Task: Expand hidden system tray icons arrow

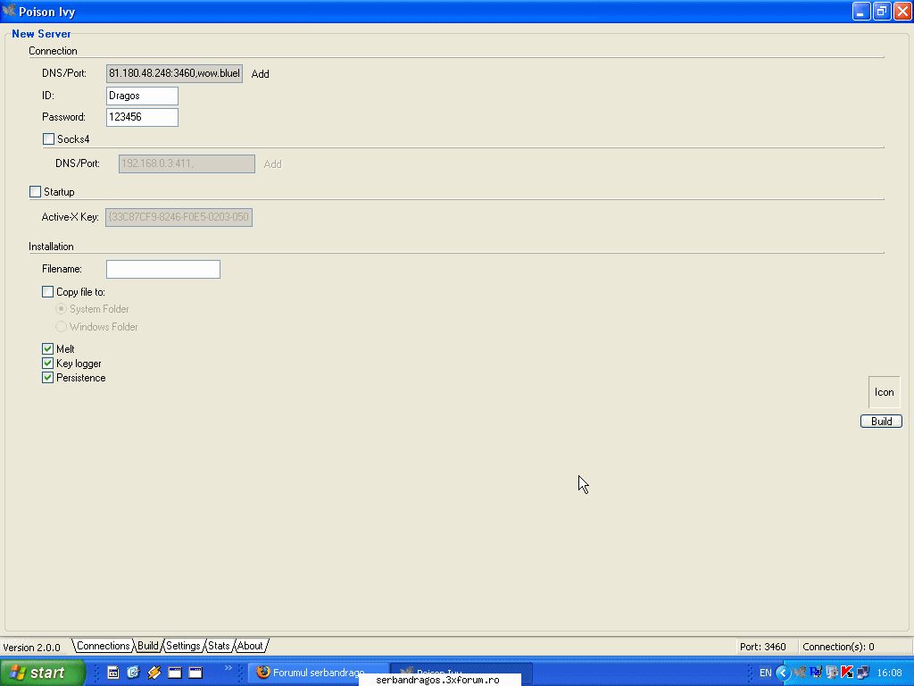Action: (x=783, y=673)
